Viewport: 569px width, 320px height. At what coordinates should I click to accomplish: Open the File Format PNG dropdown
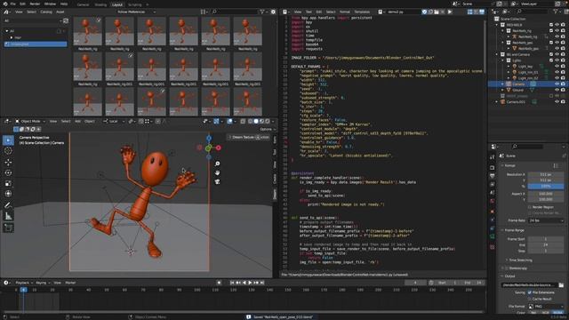(x=546, y=307)
